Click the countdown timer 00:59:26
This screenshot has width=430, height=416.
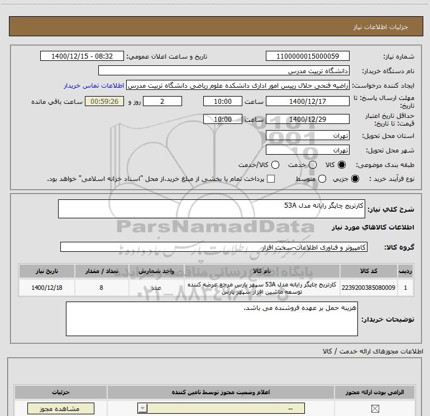[104, 101]
